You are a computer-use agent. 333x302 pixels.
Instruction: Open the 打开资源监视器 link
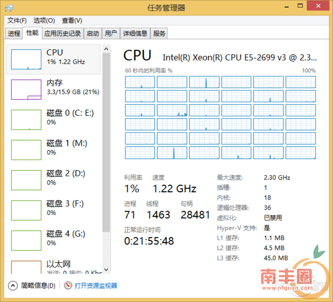pyautogui.click(x=96, y=285)
